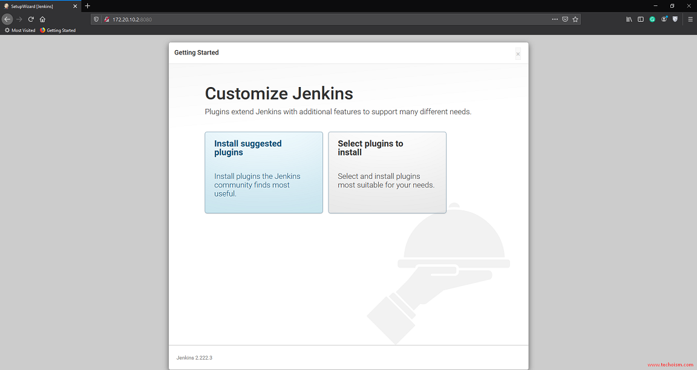697x370 pixels.
Task: Toggle the sidebars icon in toolbar
Action: (641, 19)
